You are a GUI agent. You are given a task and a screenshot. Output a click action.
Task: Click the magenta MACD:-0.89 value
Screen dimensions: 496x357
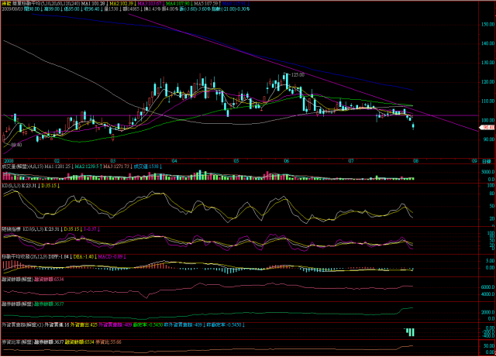[110, 257]
